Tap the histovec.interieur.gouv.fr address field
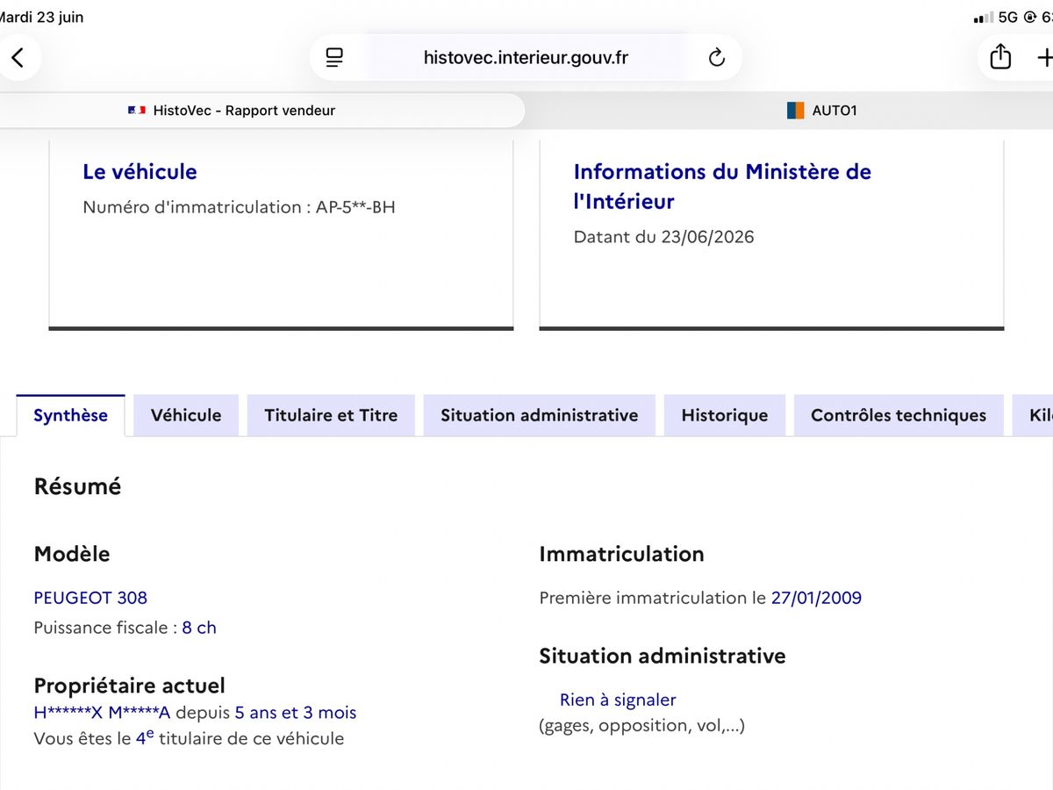This screenshot has height=790, width=1053. pyautogui.click(x=526, y=58)
